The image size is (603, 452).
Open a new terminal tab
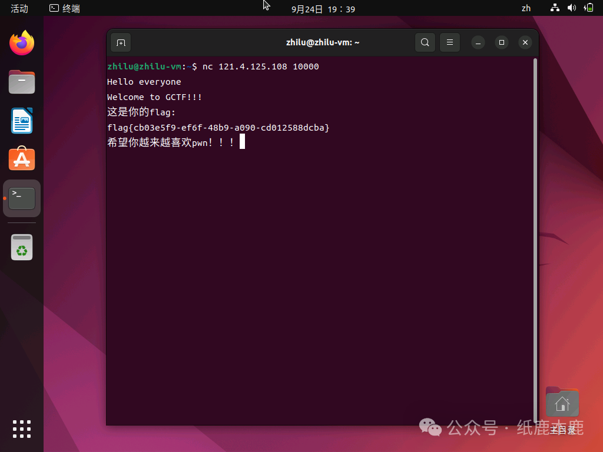[121, 42]
